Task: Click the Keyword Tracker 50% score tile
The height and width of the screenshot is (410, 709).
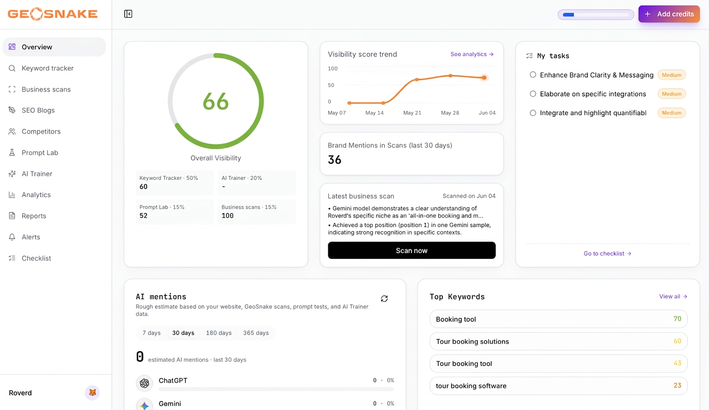Action: click(x=175, y=183)
